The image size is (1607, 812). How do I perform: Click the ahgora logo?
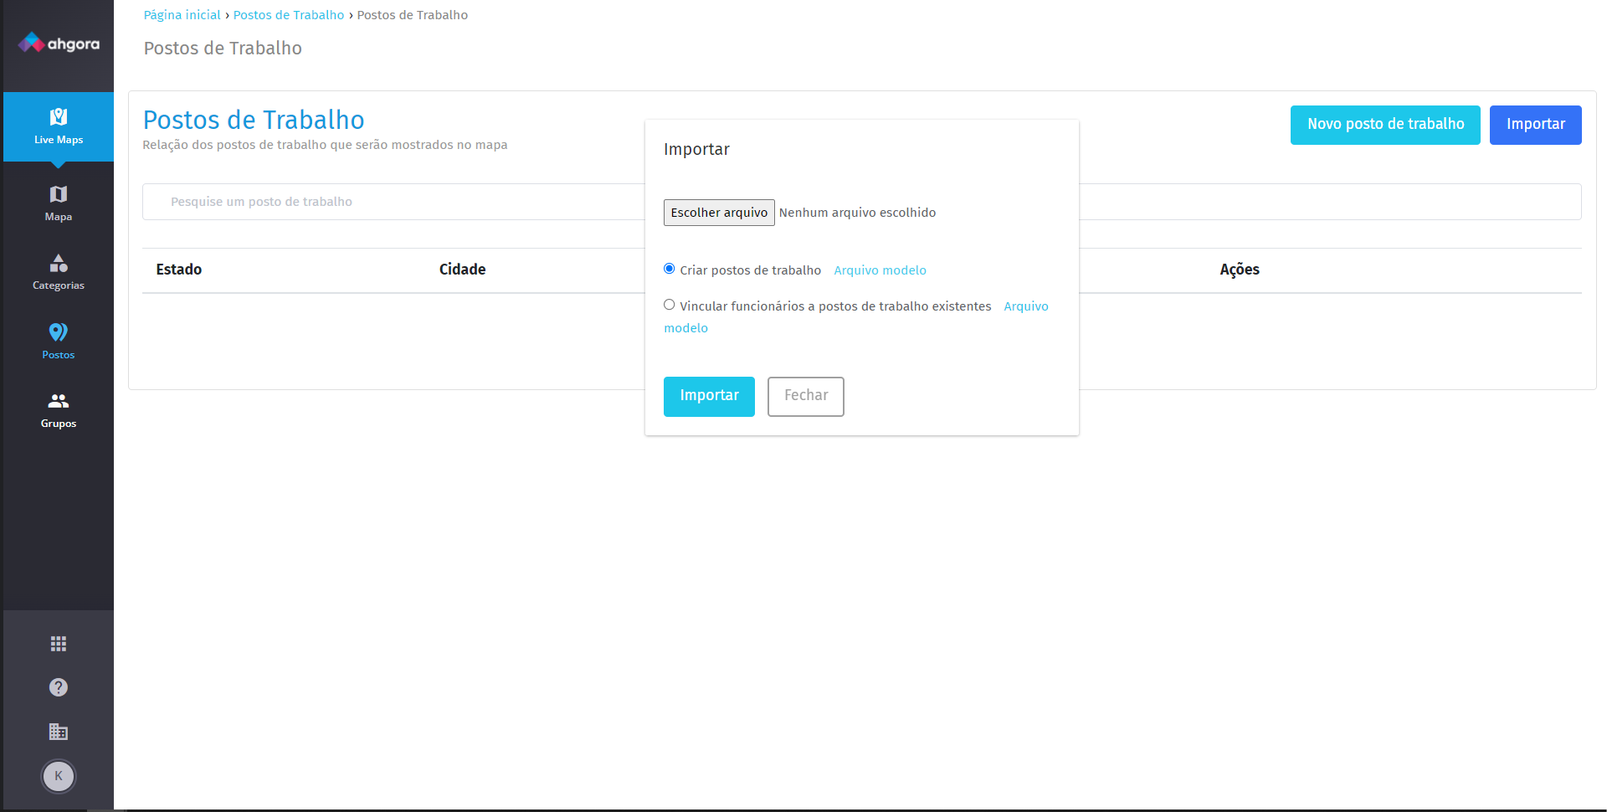coord(59,43)
